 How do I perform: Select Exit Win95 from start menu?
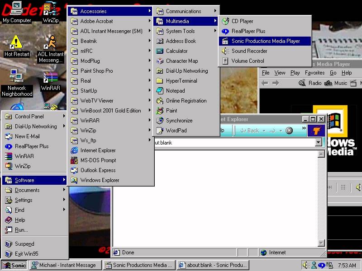click(x=26, y=254)
